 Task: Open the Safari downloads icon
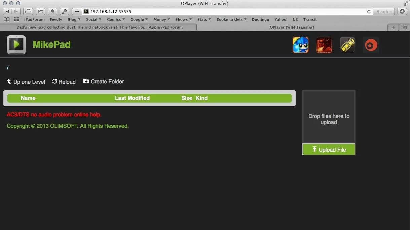click(402, 11)
